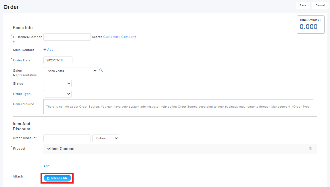Collapse the Item Content chevron

click(48, 149)
